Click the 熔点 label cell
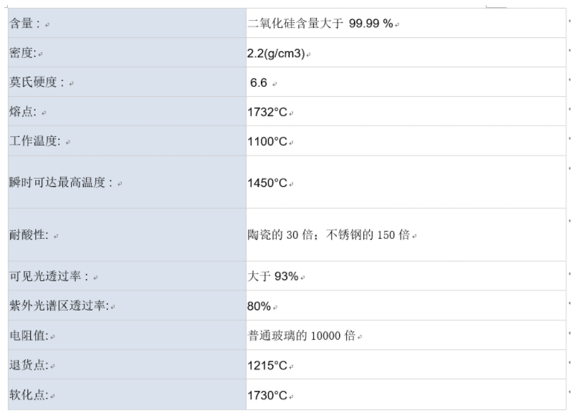574x413 pixels. [x=127, y=111]
